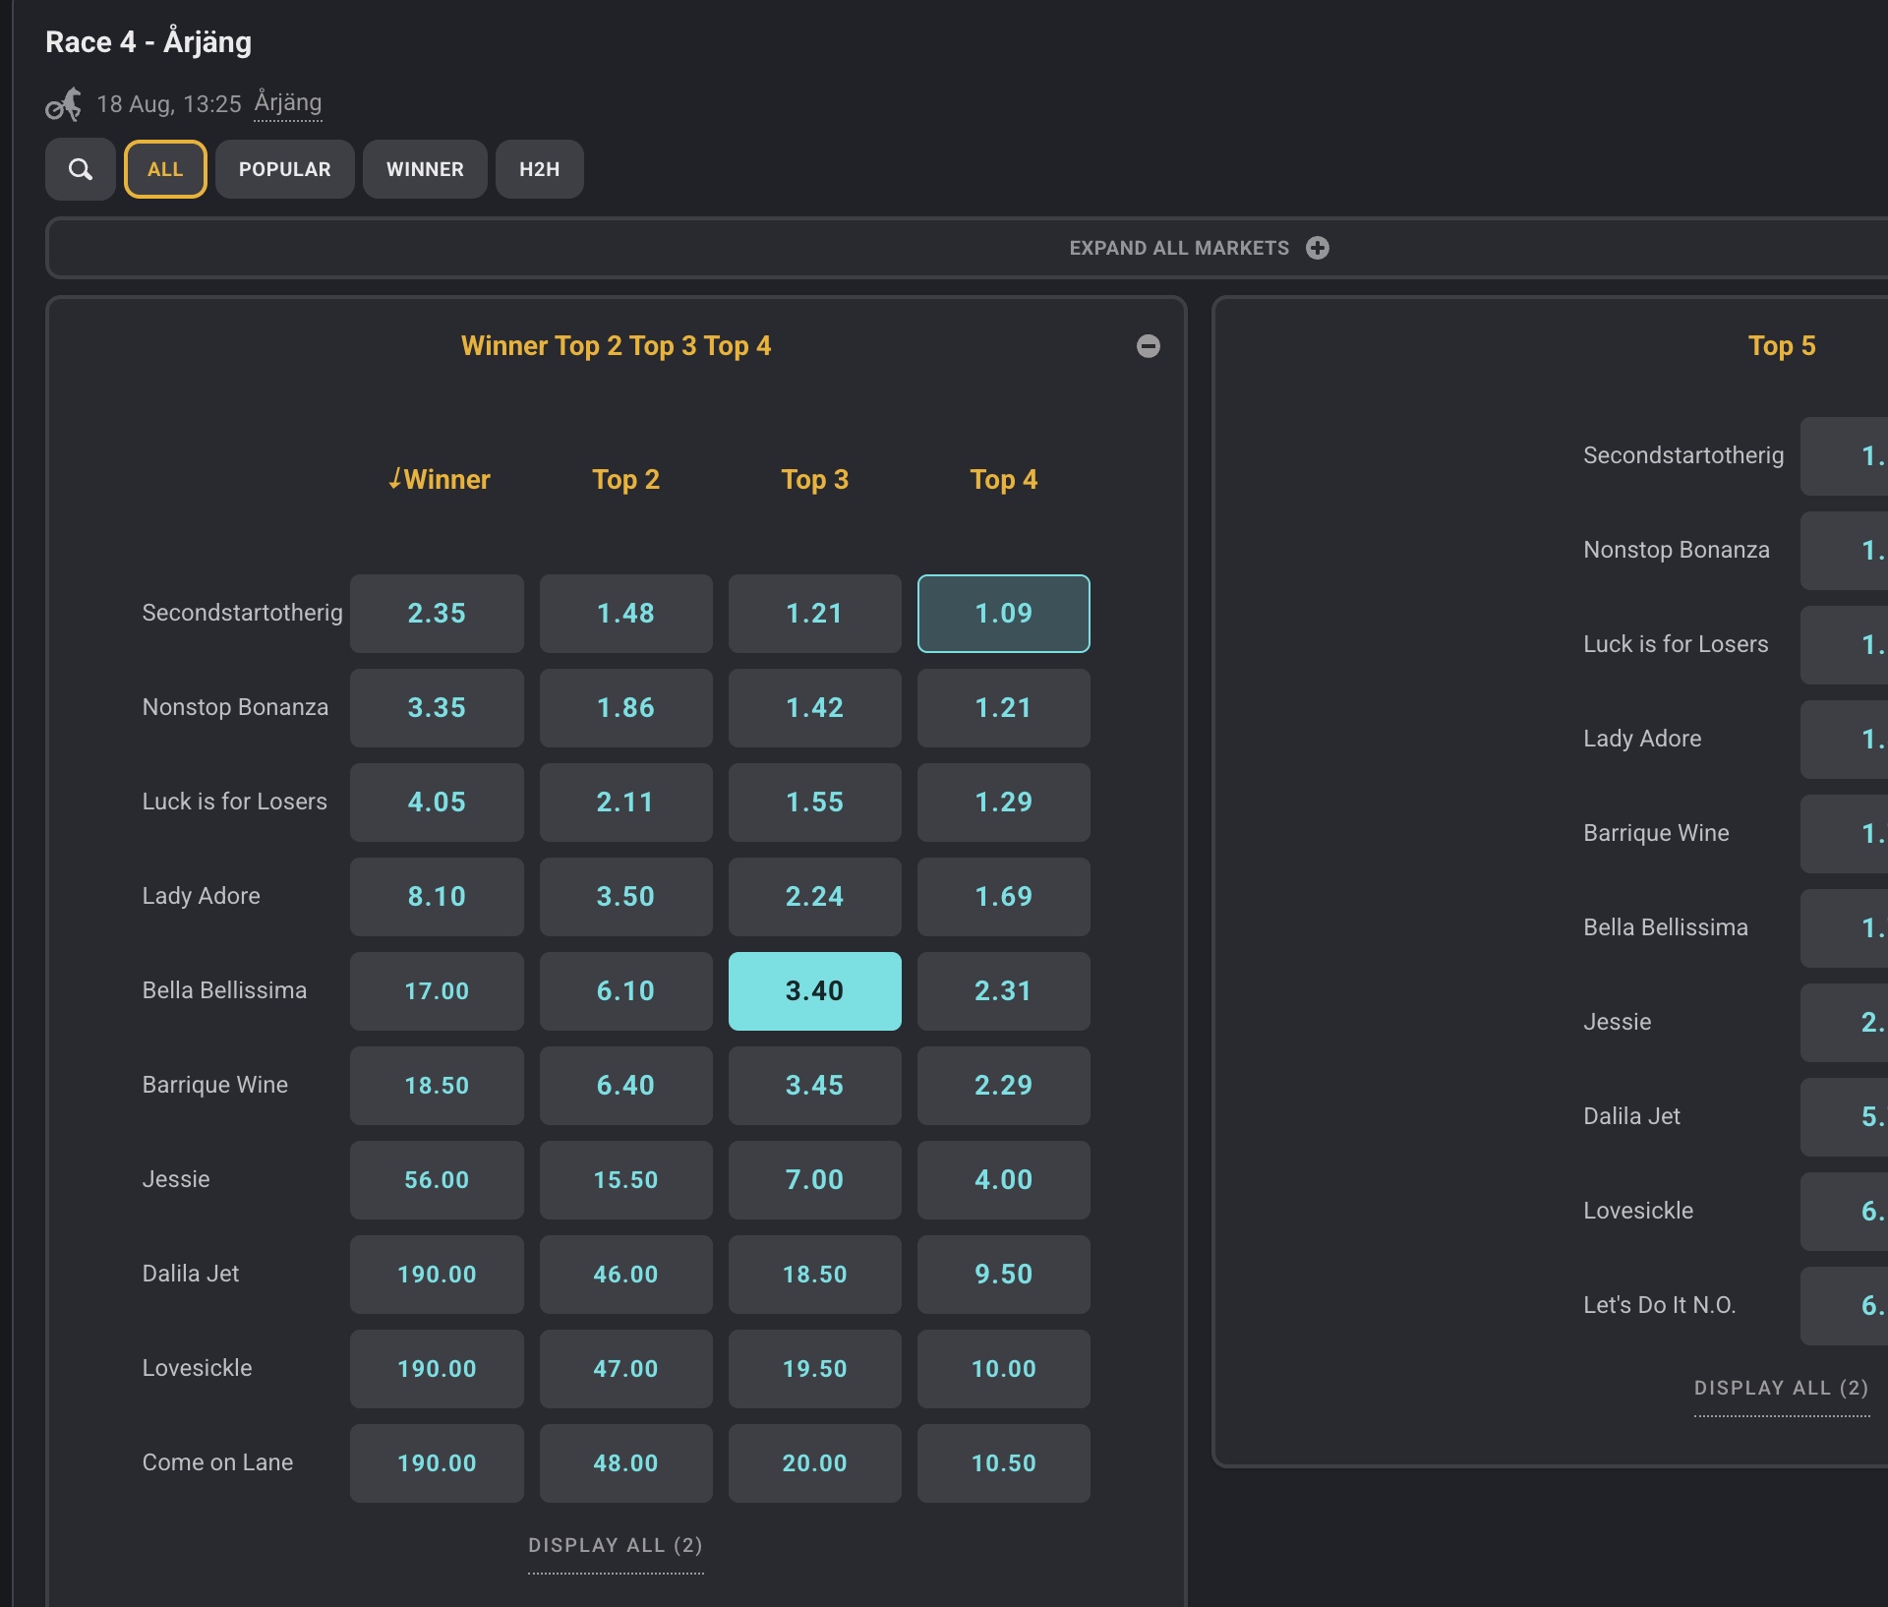Viewport: 1888px width, 1607px height.
Task: Sort by the Winner column header arrow
Action: (x=394, y=479)
